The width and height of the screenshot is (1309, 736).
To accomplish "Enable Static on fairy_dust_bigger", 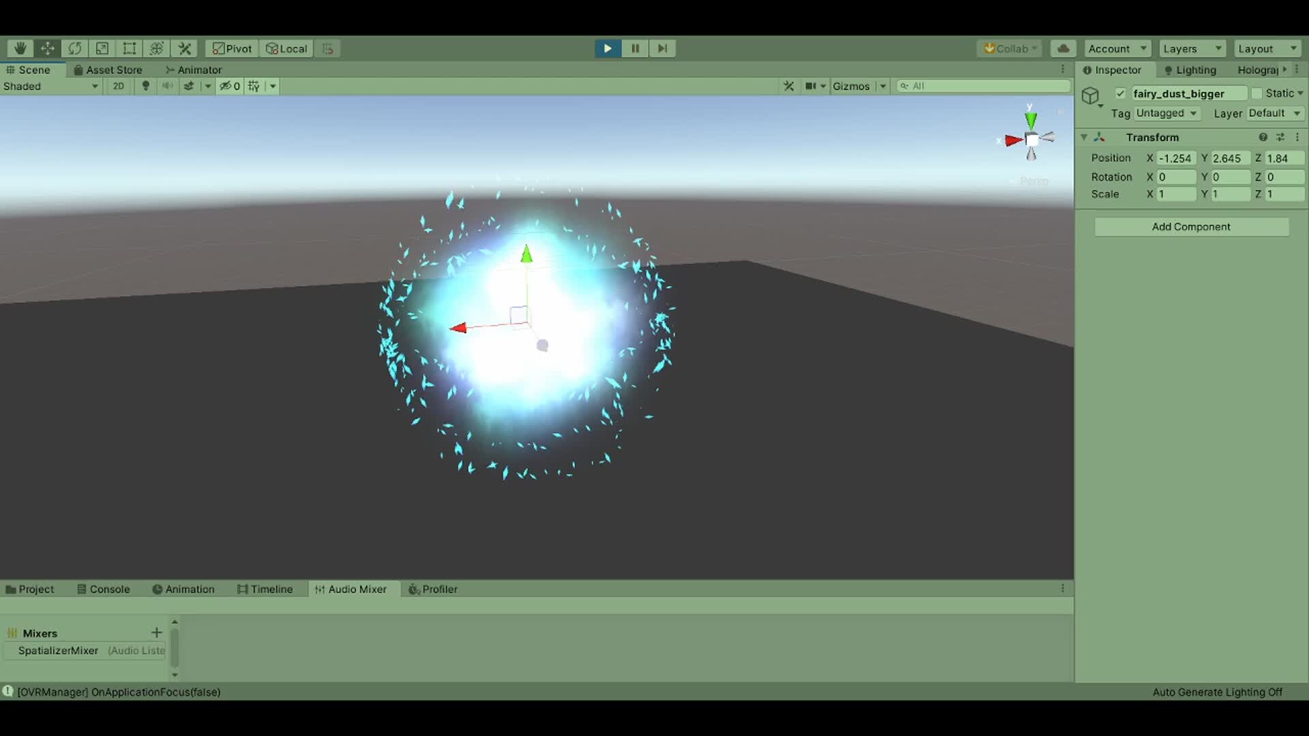I will [1258, 93].
